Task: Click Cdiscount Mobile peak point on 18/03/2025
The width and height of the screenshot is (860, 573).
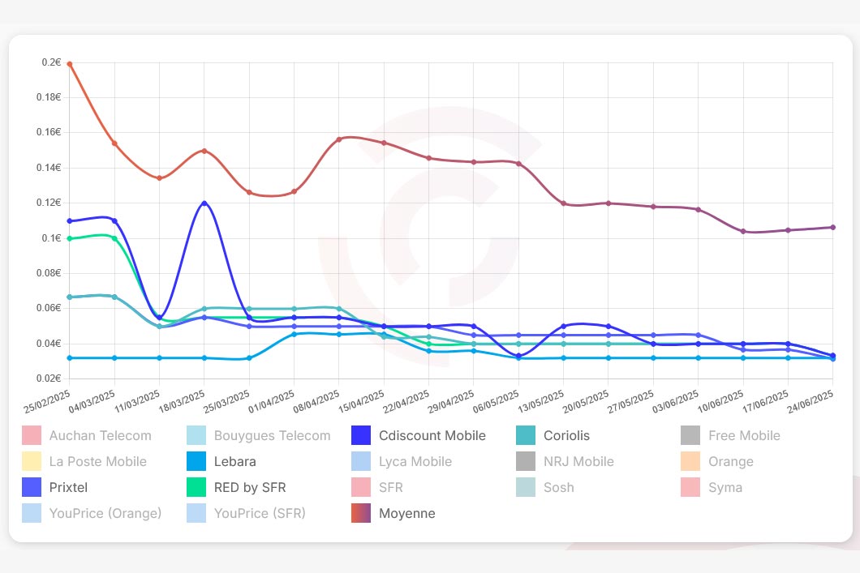Action: (x=204, y=203)
